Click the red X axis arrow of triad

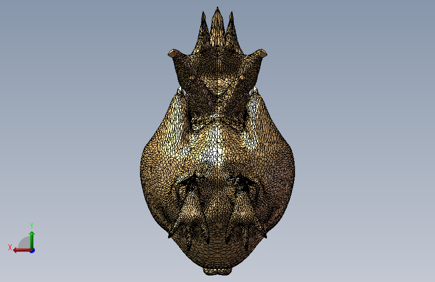click(22, 250)
